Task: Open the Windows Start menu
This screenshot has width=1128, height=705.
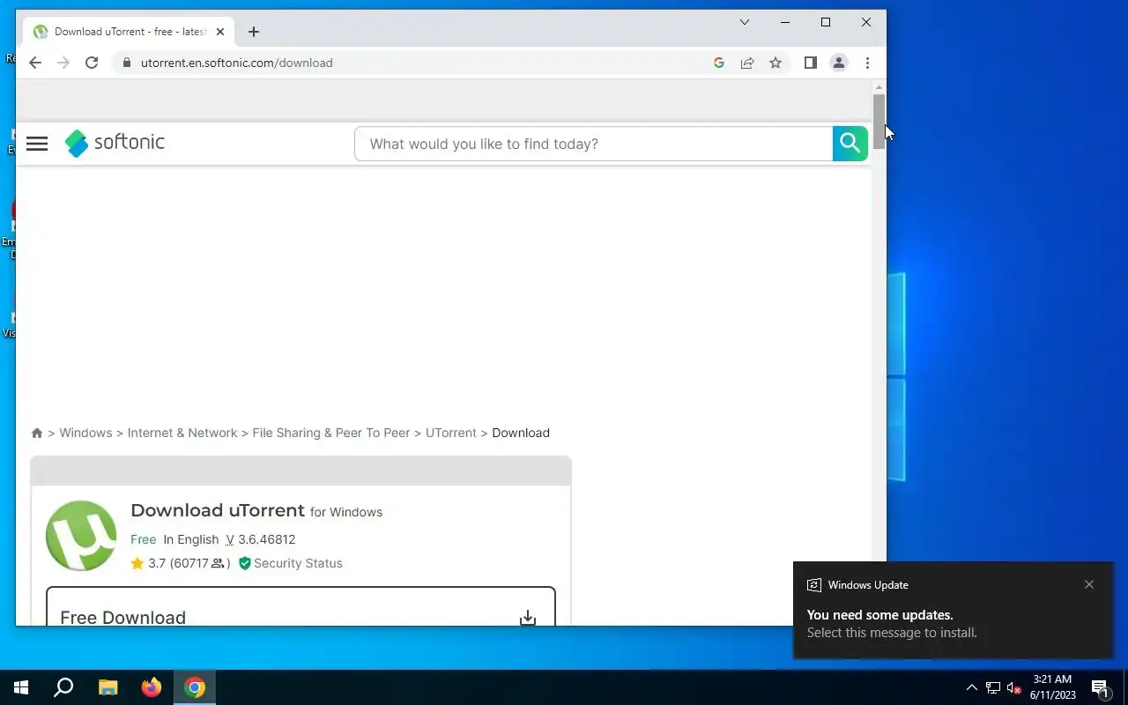Action: (21, 687)
